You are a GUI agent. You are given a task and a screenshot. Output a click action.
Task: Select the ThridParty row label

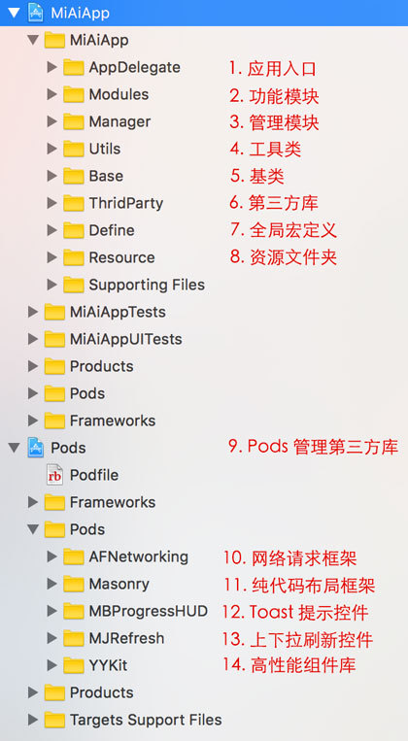(x=126, y=204)
